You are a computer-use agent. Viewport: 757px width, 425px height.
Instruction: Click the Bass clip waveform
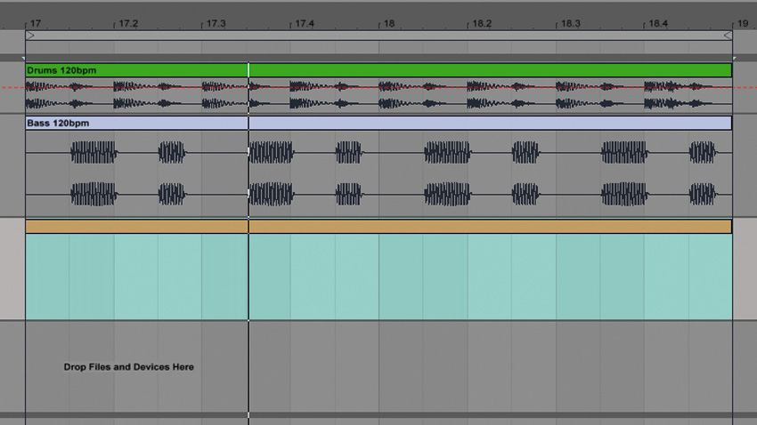(x=378, y=173)
